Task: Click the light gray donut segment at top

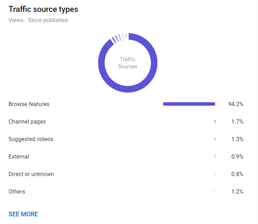Action: [126, 36]
